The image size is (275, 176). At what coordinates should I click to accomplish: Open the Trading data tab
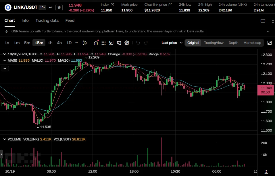coord(47,20)
